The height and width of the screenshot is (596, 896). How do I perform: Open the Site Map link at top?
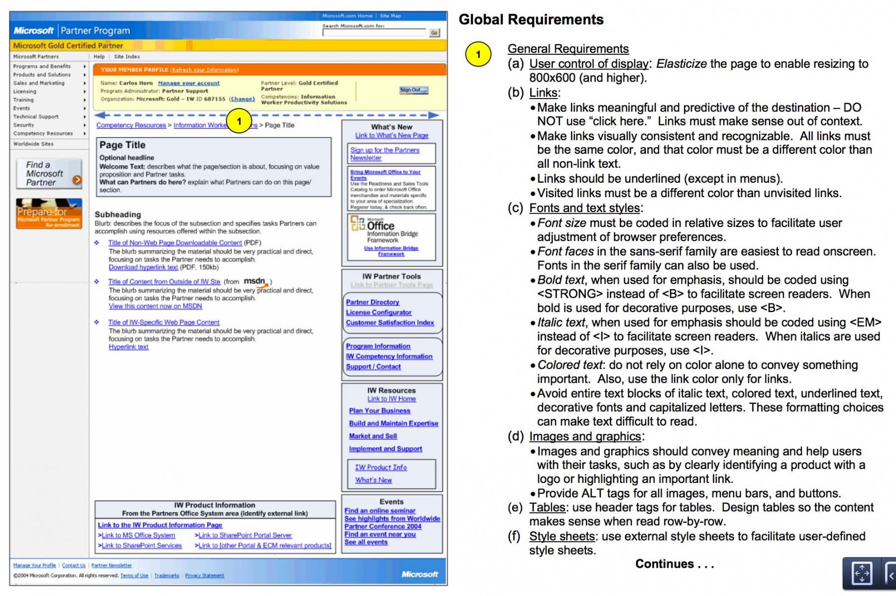(390, 16)
